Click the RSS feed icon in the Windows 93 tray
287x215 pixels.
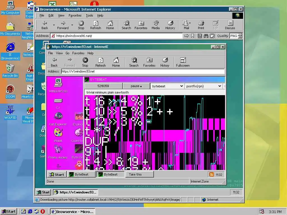(x=211, y=174)
